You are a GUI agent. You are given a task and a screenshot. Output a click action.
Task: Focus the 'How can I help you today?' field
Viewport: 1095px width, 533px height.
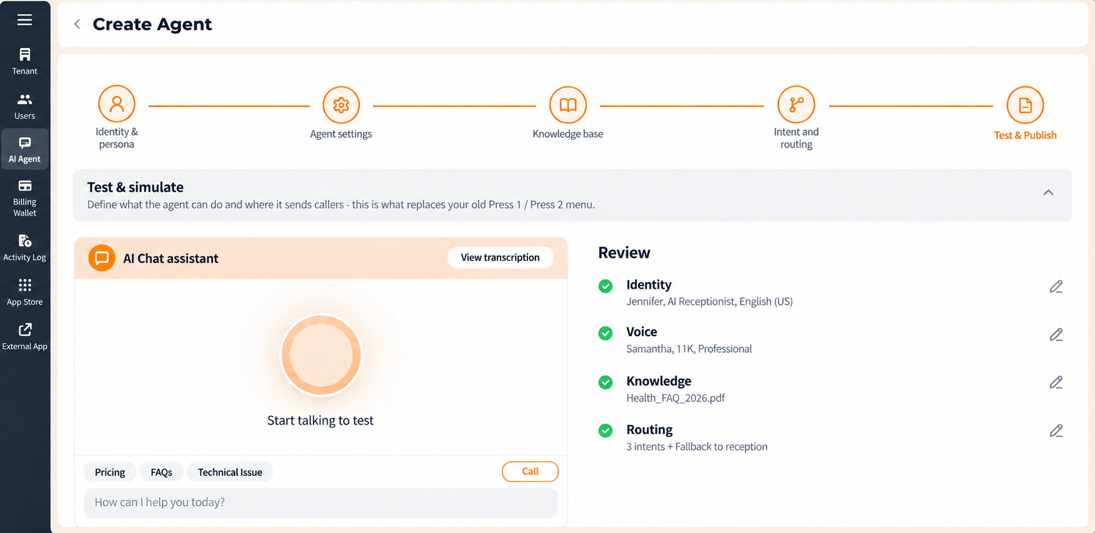(320, 503)
